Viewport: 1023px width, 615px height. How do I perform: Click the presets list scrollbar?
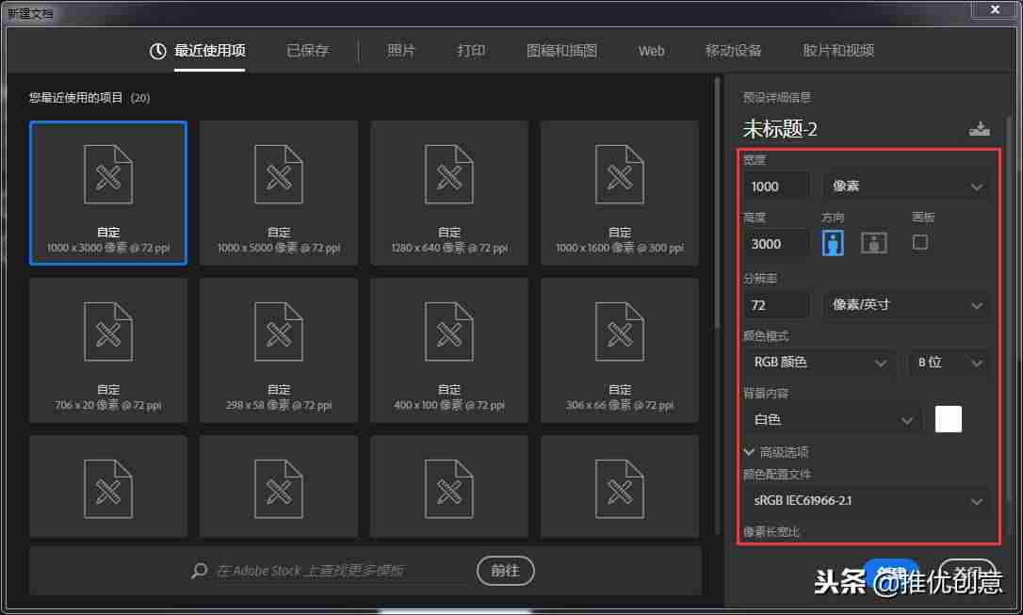click(x=717, y=202)
